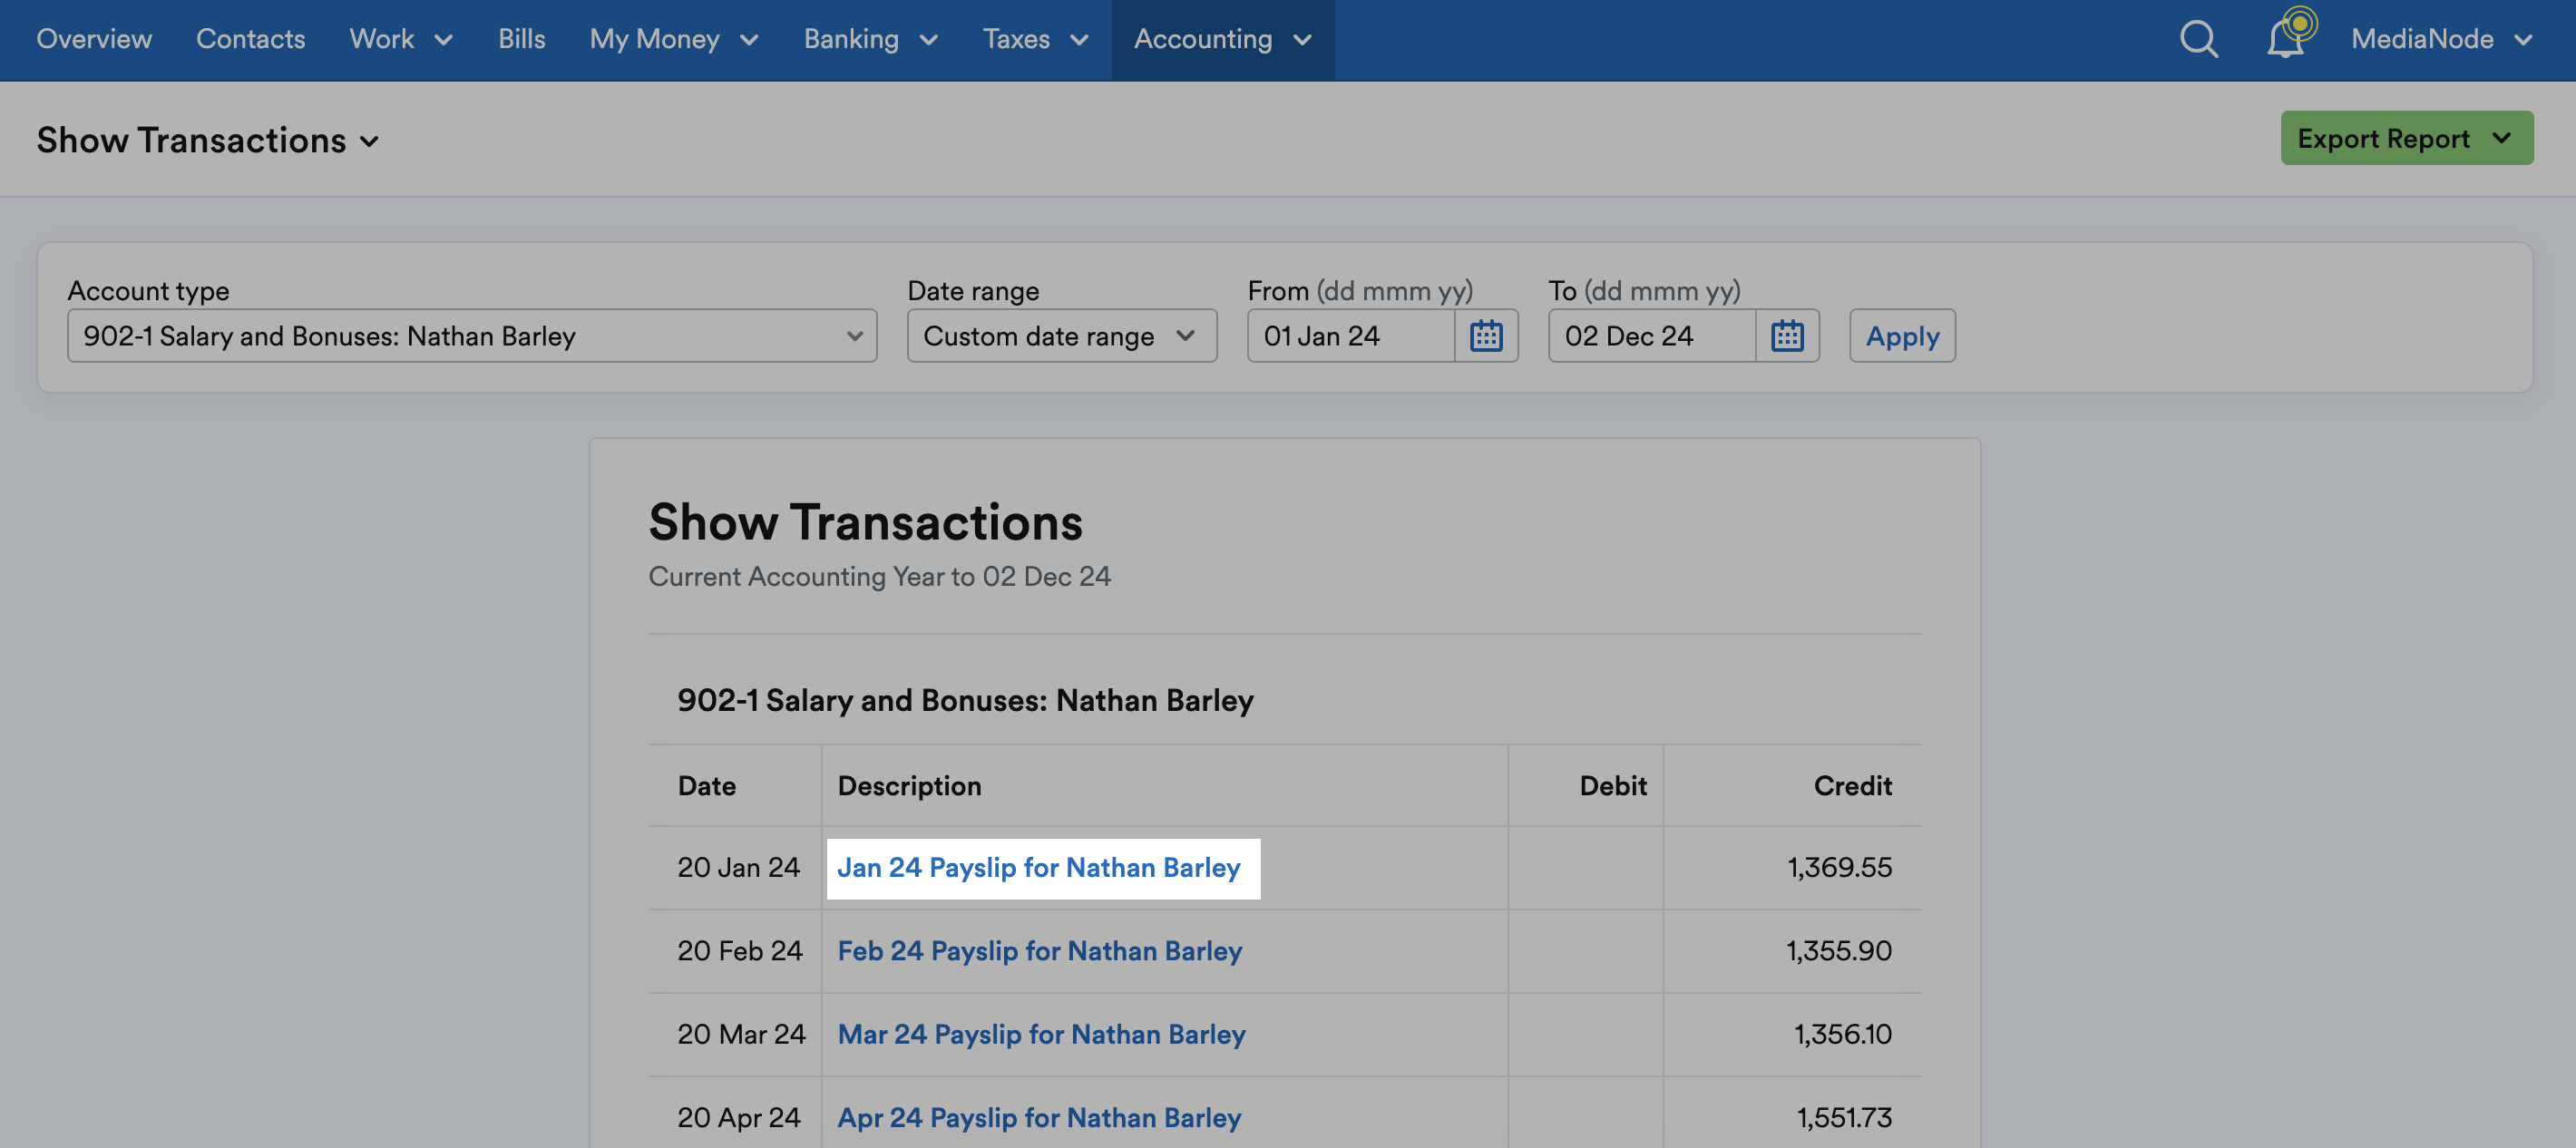
Task: Click the Debit column header
Action: point(1612,785)
